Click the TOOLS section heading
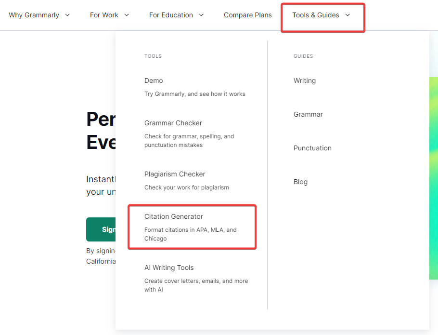Image resolution: width=438 pixels, height=335 pixels. click(153, 56)
